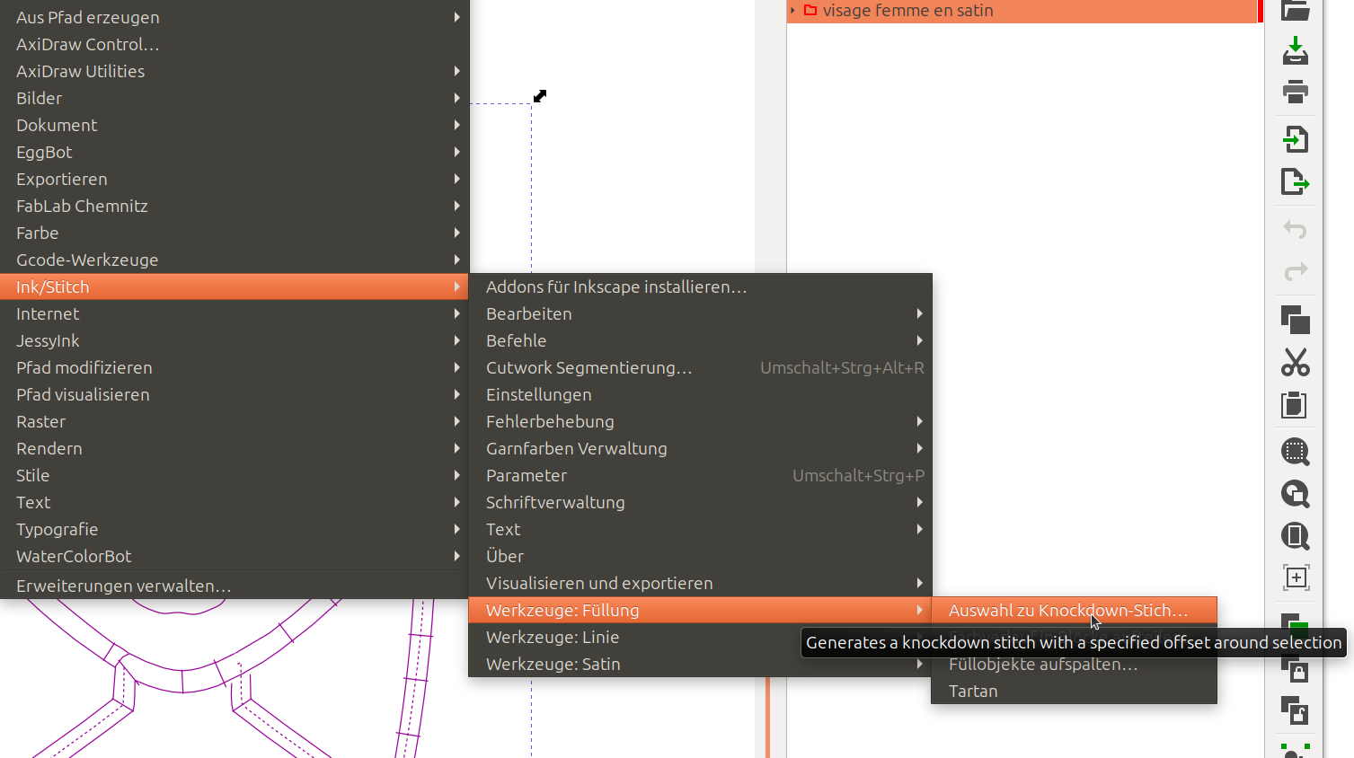1354x758 pixels.
Task: Select Werkzeuge: Füllung menu item
Action: tap(701, 610)
